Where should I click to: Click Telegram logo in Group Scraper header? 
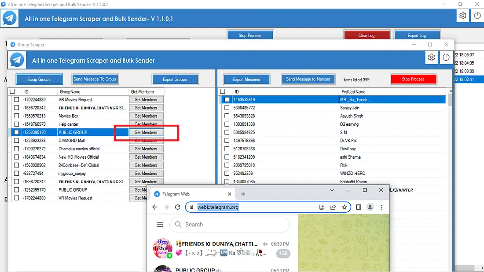17,60
